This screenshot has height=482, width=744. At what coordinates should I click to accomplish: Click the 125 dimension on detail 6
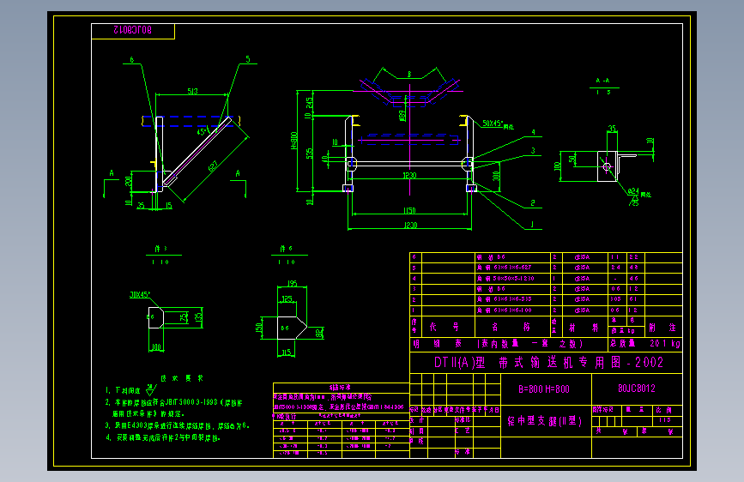coord(287,298)
